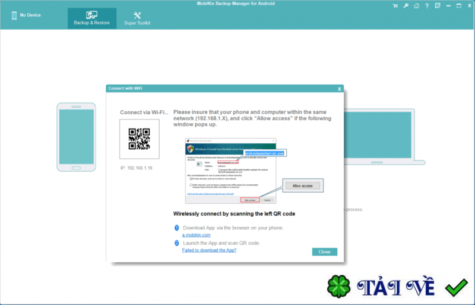Open the shopping cart purchase icon
The width and height of the screenshot is (475, 305).
(395, 6)
